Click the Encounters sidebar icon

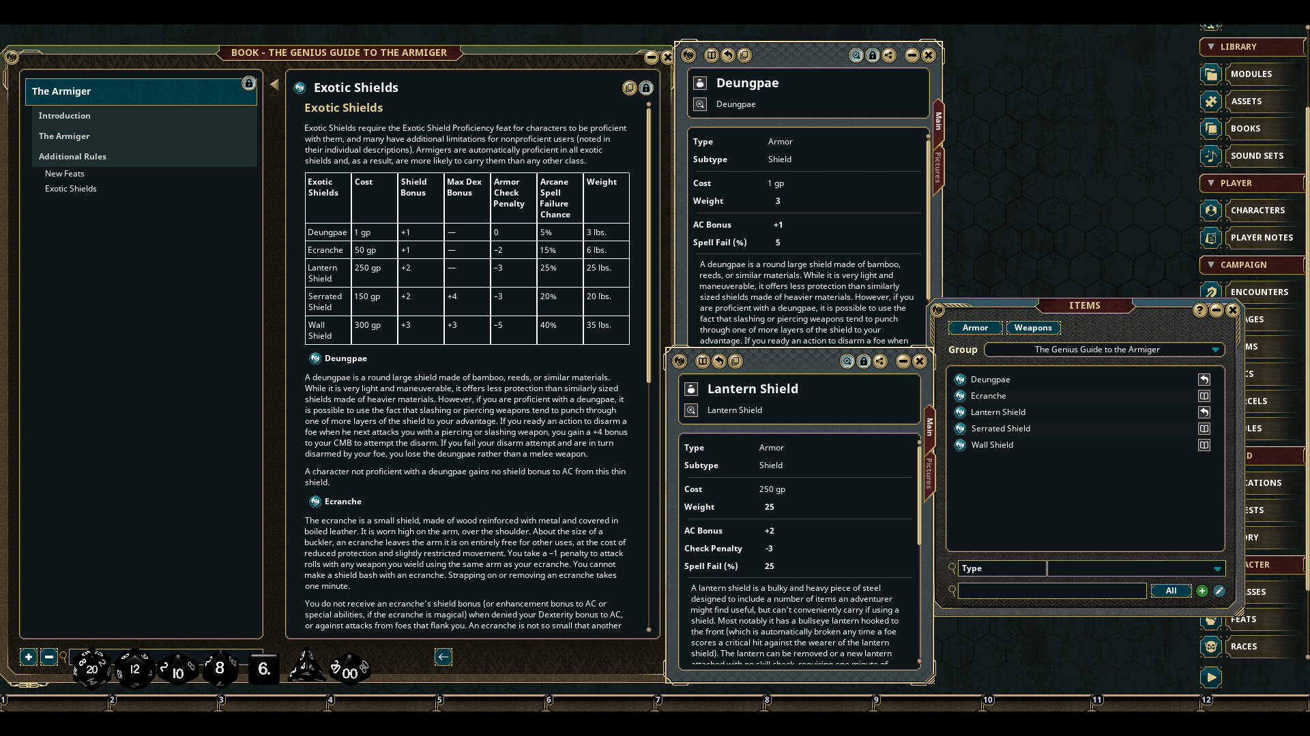(x=1211, y=292)
